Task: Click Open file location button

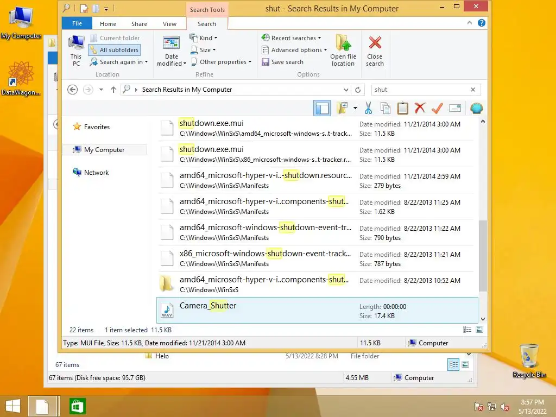Action: point(343,51)
